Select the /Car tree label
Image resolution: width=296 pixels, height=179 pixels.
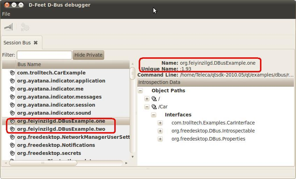click(x=163, y=107)
